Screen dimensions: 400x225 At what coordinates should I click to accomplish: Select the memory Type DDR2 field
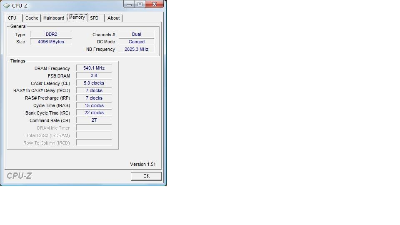(x=51, y=34)
